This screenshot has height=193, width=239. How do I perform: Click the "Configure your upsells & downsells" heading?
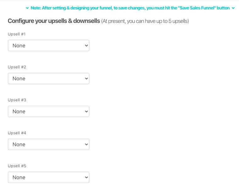click(x=54, y=21)
